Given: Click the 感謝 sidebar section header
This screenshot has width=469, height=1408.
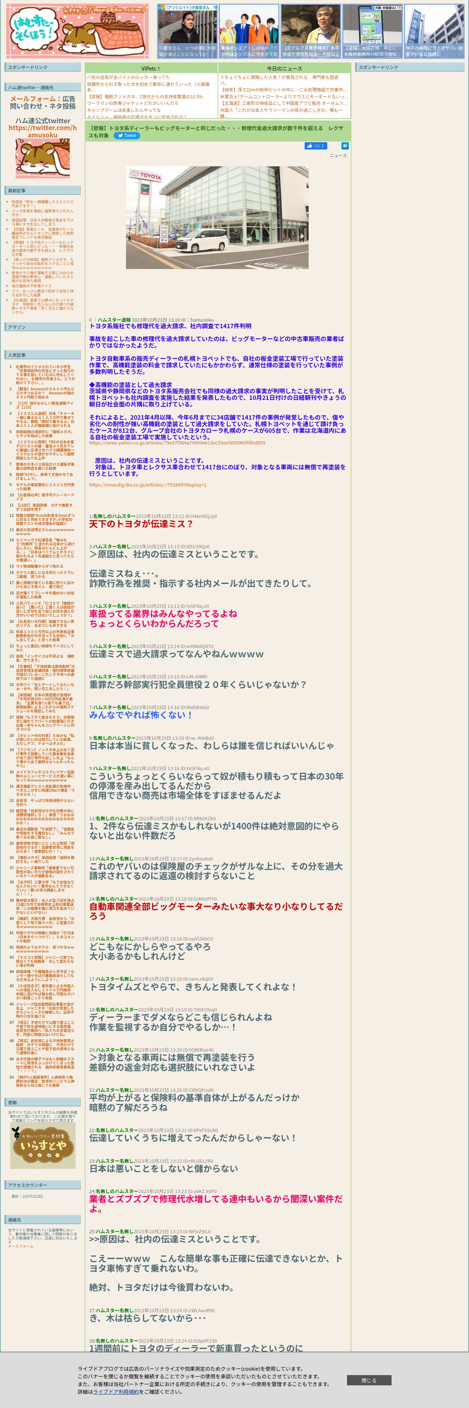Looking at the screenshot, I should point(43,1102).
